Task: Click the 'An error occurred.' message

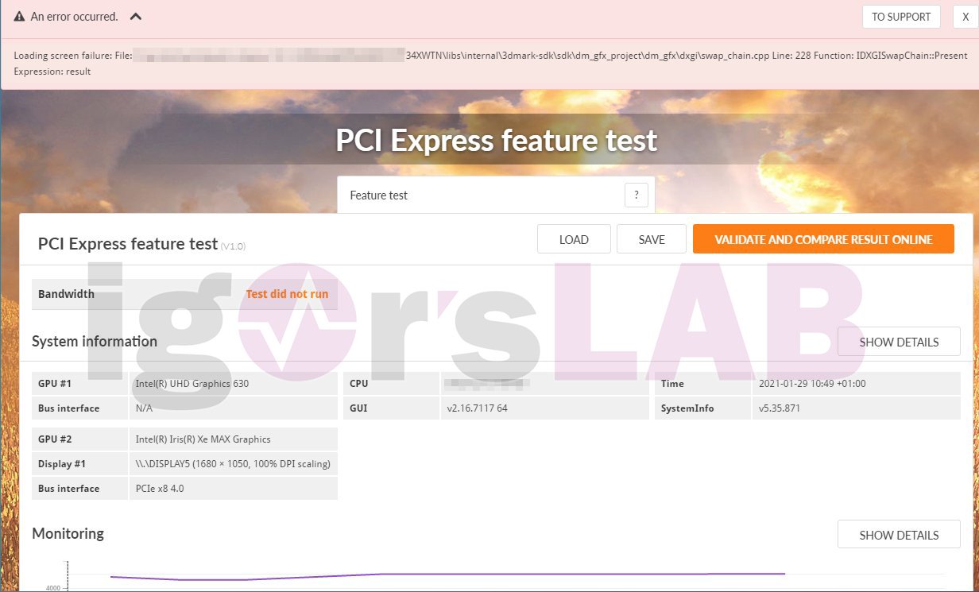Action: 74,17
